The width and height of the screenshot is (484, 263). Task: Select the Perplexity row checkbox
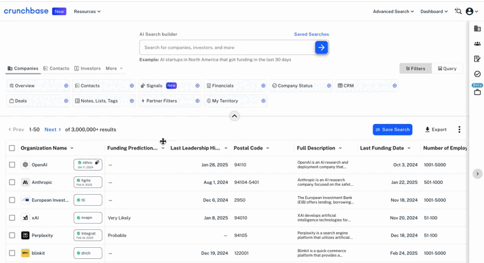[12, 235]
